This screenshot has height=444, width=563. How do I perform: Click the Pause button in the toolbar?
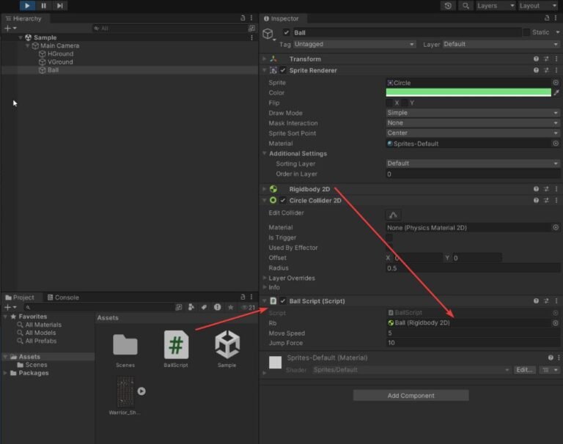click(x=44, y=6)
